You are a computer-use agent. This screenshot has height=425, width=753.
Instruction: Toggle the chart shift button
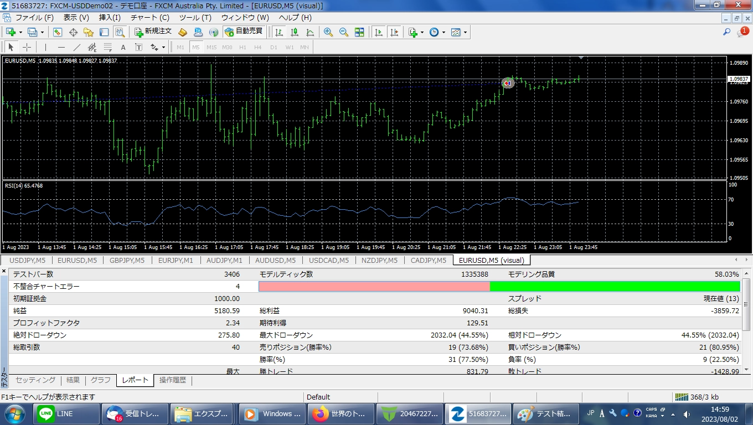point(394,32)
